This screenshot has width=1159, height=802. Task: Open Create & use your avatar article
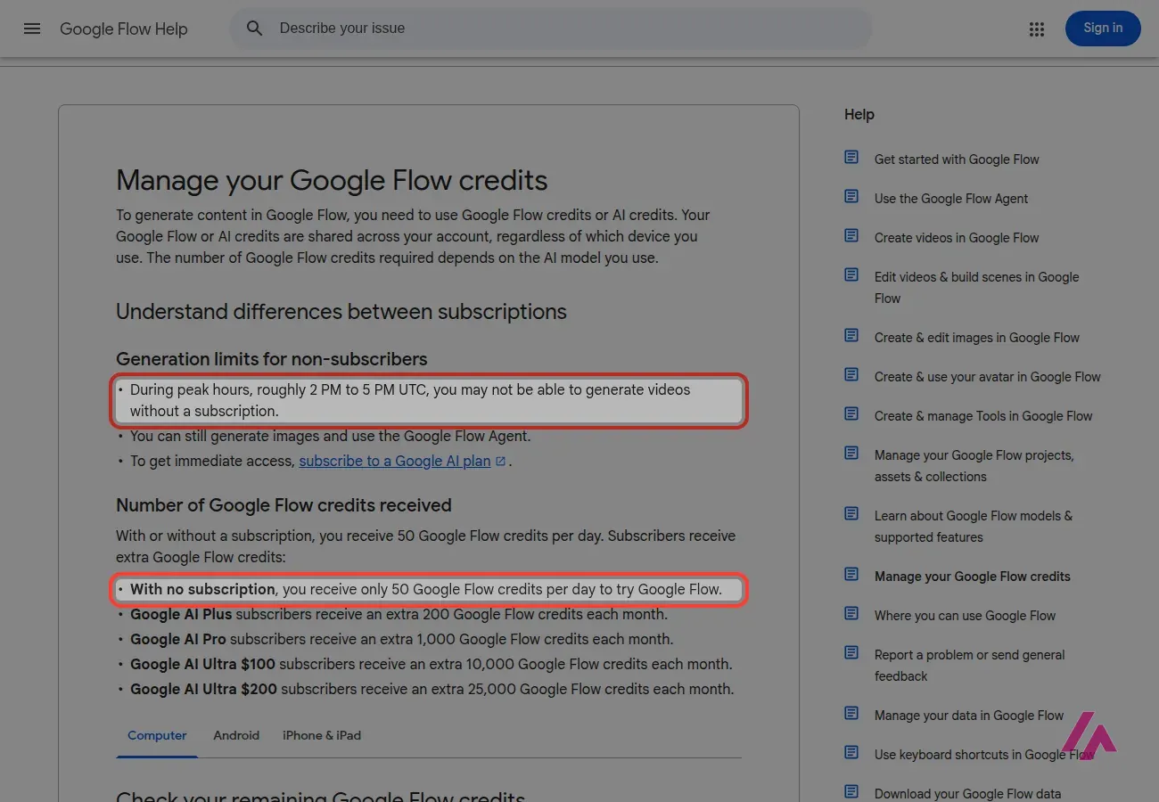pos(988,377)
